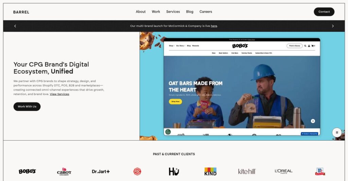This screenshot has height=181, width=348.
Task: Open the Blog page
Action: [190, 12]
